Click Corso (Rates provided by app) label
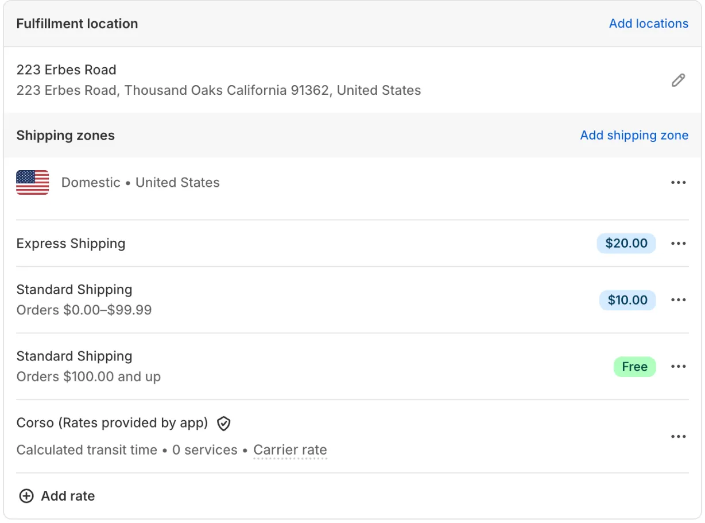 [112, 423]
